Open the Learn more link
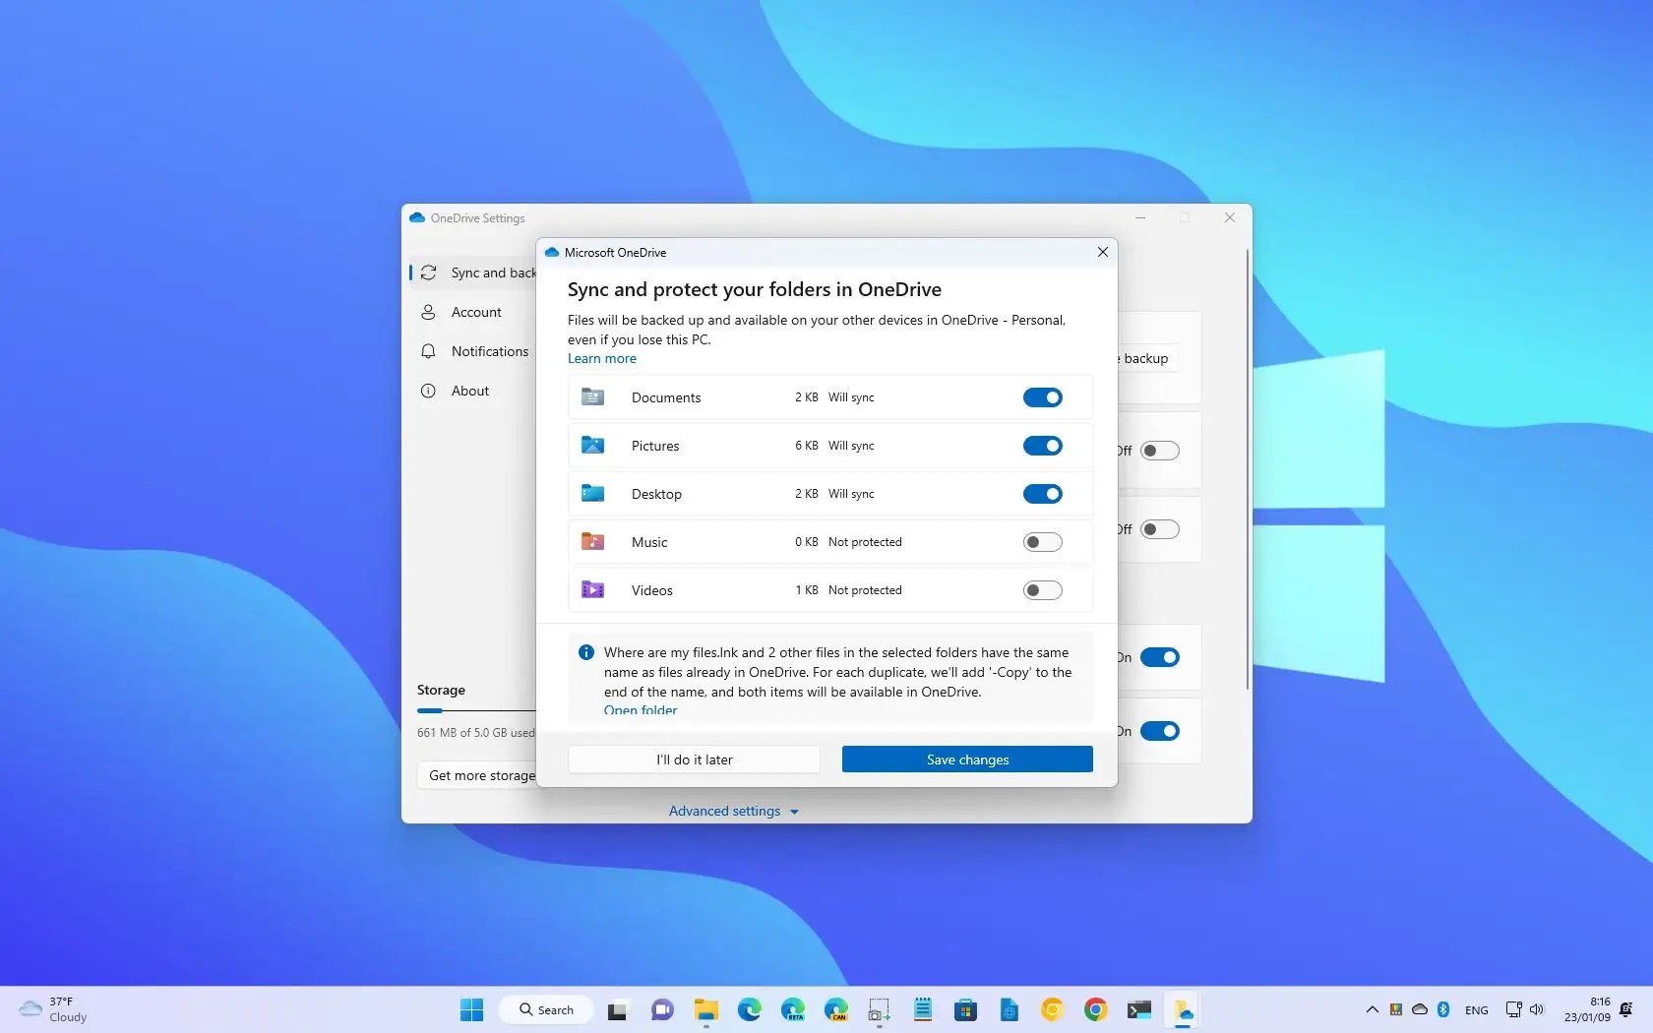This screenshot has width=1653, height=1033. (601, 358)
